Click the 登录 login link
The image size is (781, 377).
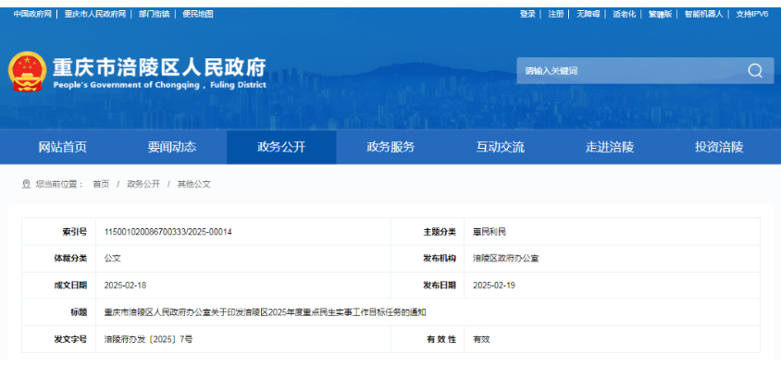tap(527, 14)
